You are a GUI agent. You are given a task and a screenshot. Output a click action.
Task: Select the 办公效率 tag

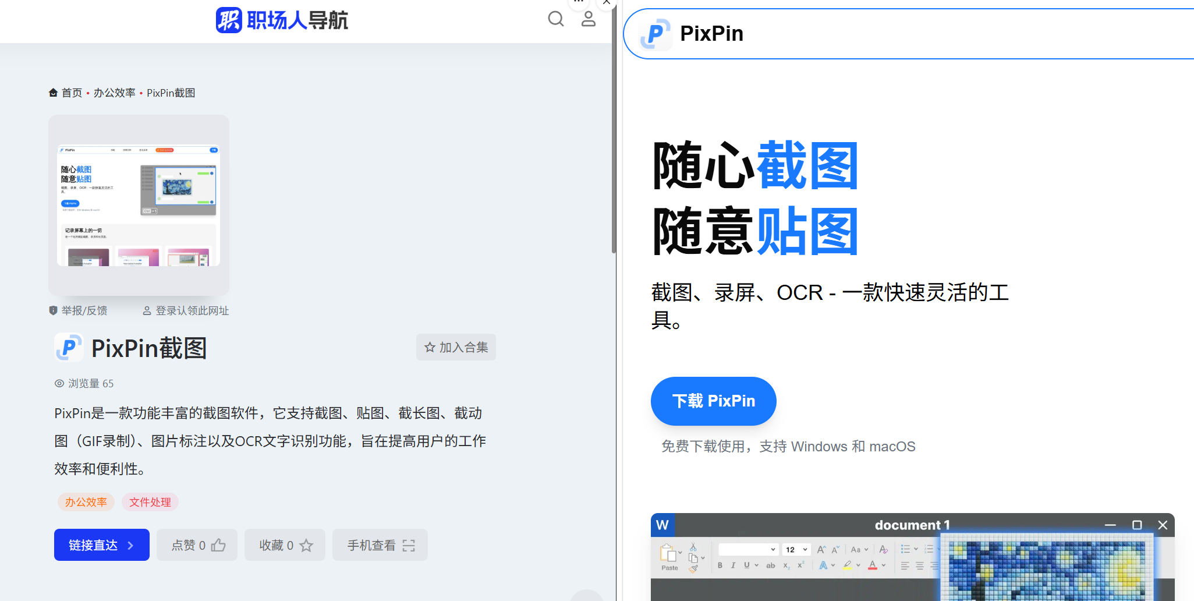coord(86,502)
